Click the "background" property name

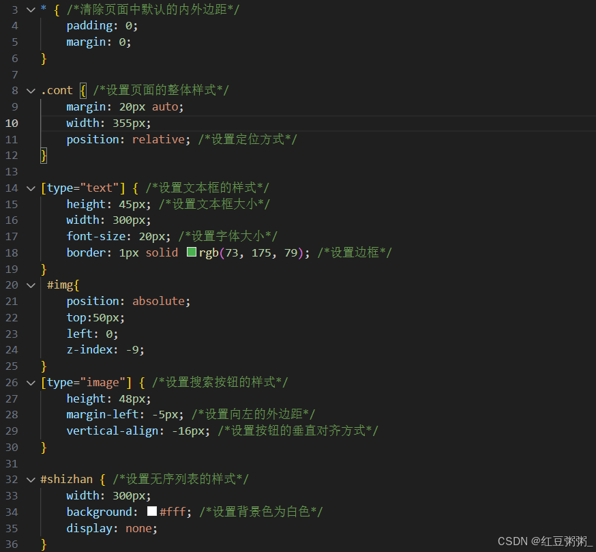pos(99,512)
